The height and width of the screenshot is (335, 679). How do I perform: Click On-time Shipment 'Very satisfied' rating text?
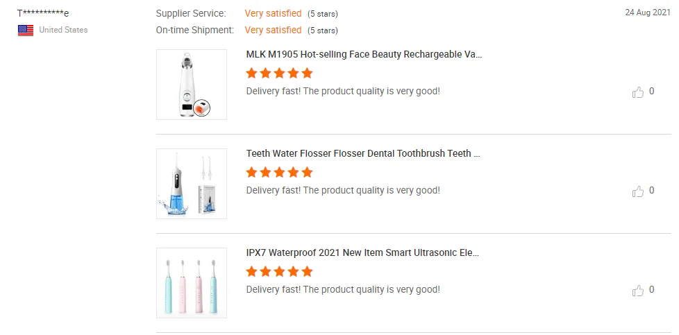[x=273, y=30]
